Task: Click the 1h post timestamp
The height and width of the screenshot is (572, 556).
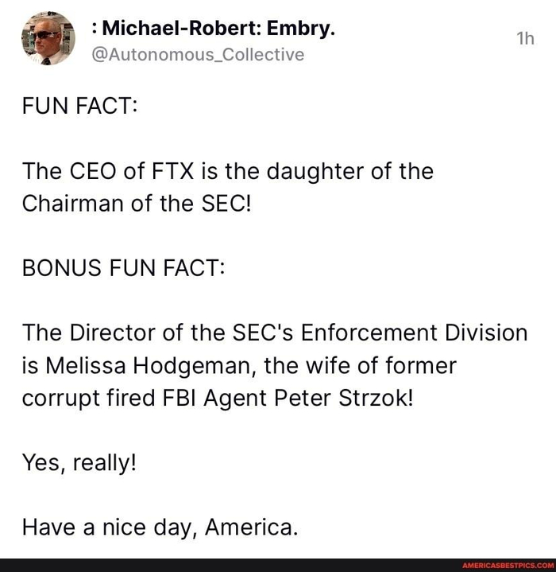Action: 522,40
